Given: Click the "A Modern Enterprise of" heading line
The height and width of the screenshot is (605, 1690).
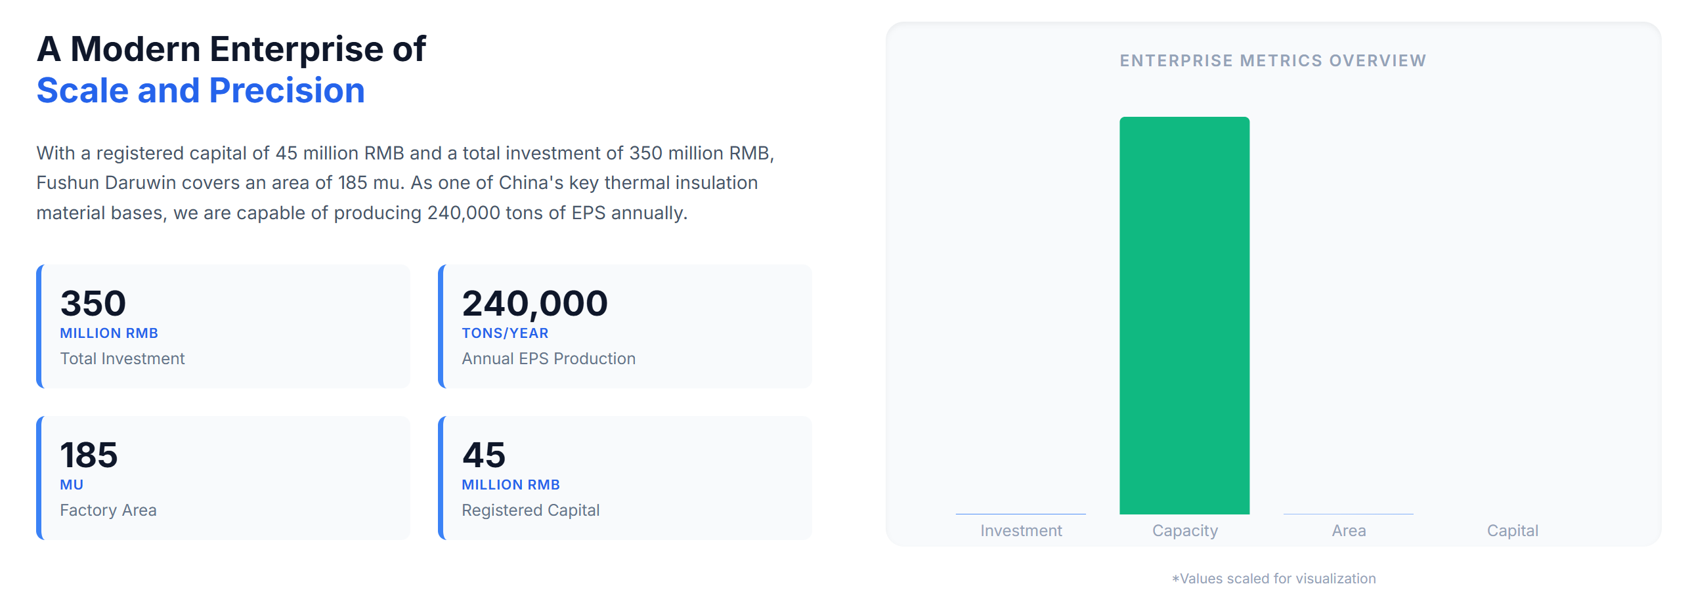Looking at the screenshot, I should tap(231, 49).
